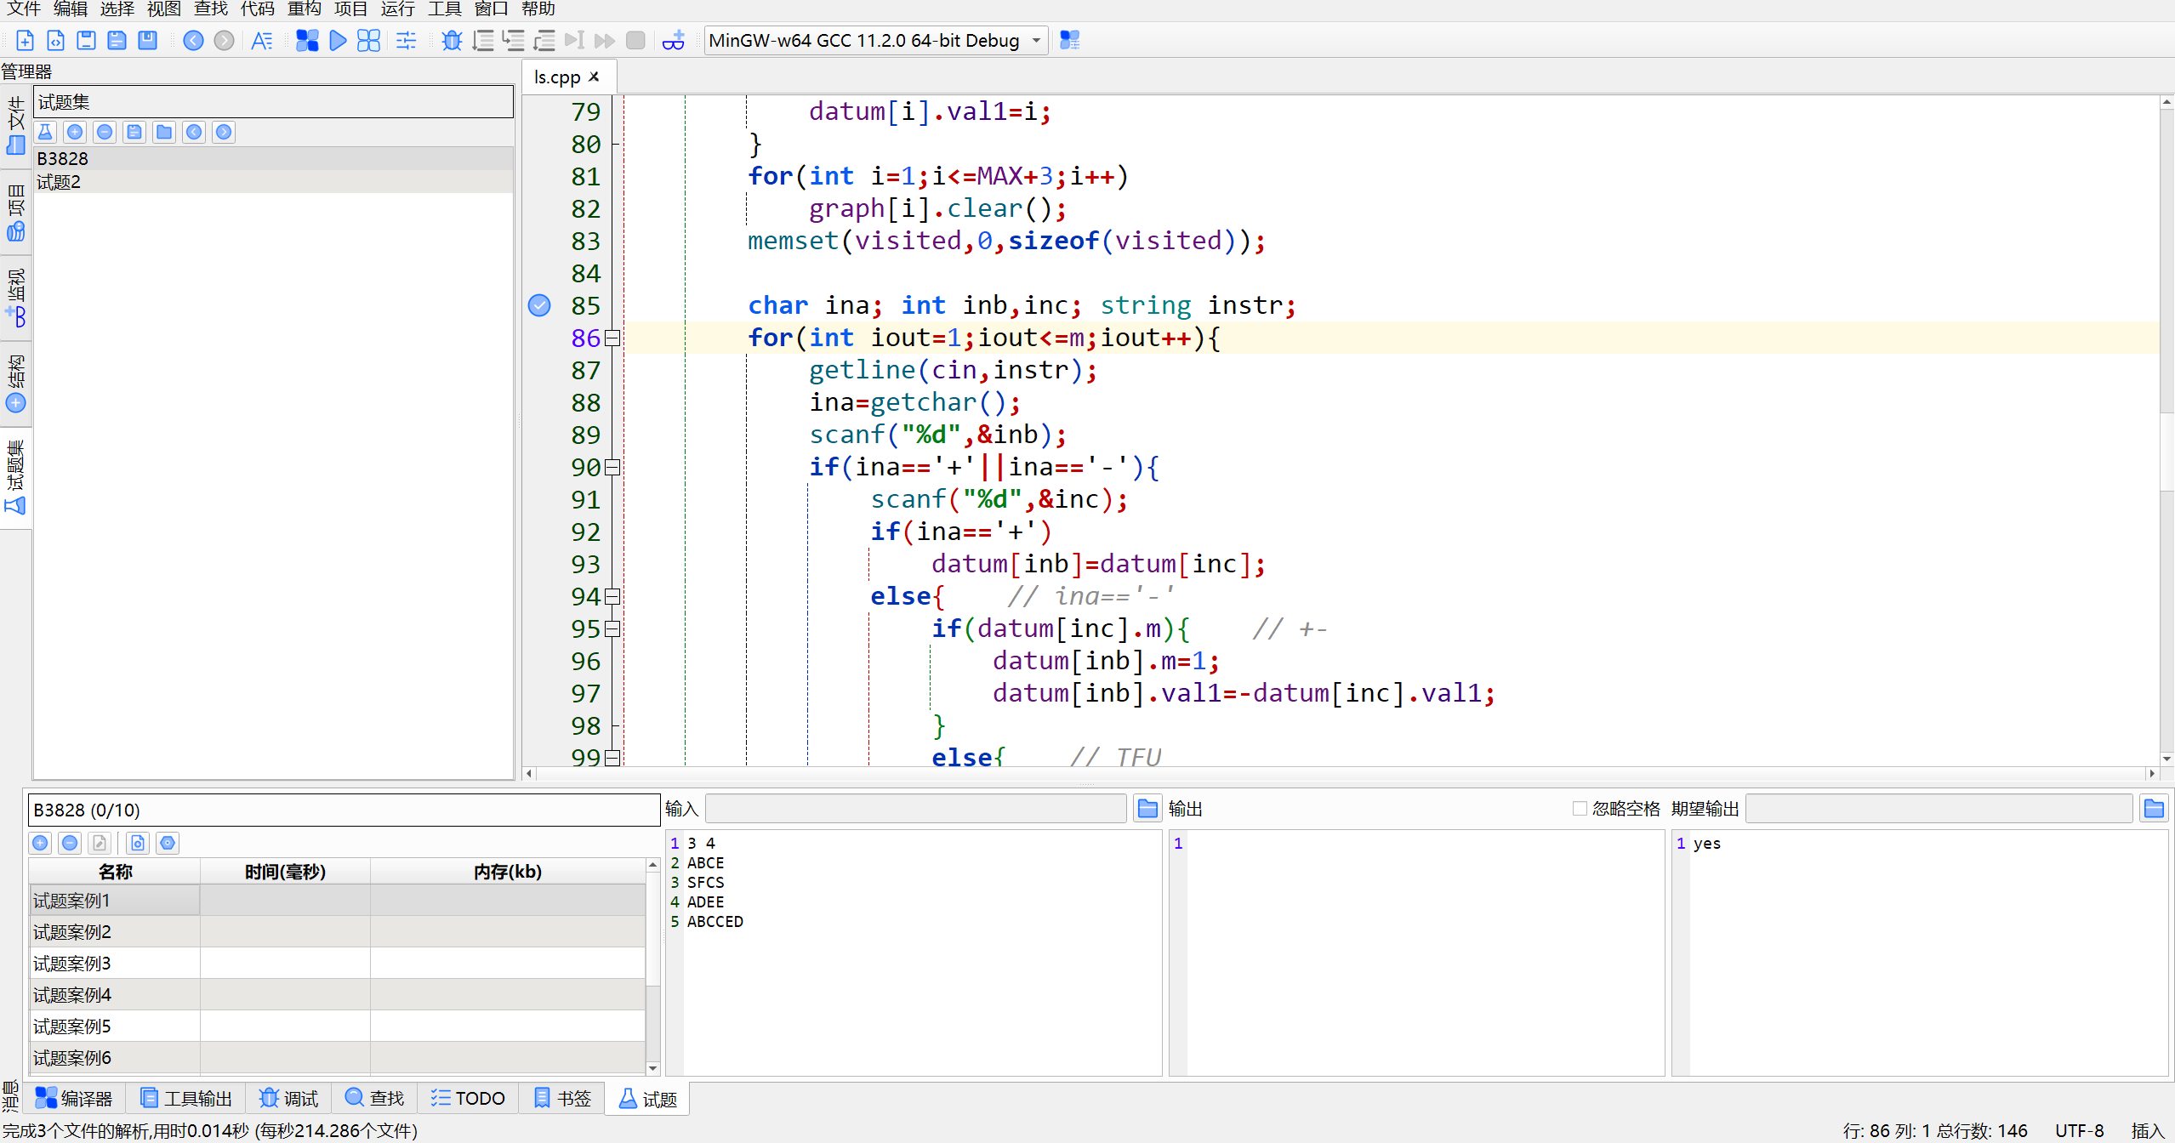Open the 重构 menu
Image resolution: width=2175 pixels, height=1143 pixels.
(x=305, y=9)
